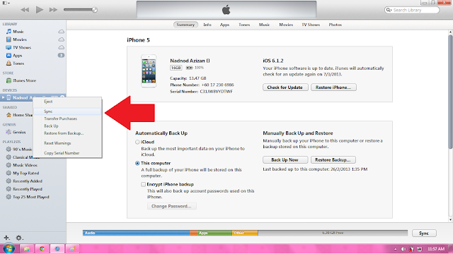Click the Apps update count badge
Image resolution: width=453 pixels, height=254 pixels.
pos(61,55)
